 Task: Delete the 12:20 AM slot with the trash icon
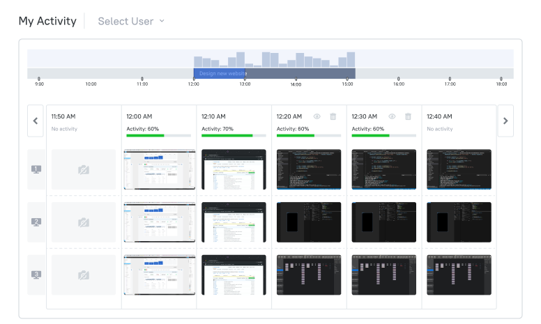pyautogui.click(x=333, y=116)
